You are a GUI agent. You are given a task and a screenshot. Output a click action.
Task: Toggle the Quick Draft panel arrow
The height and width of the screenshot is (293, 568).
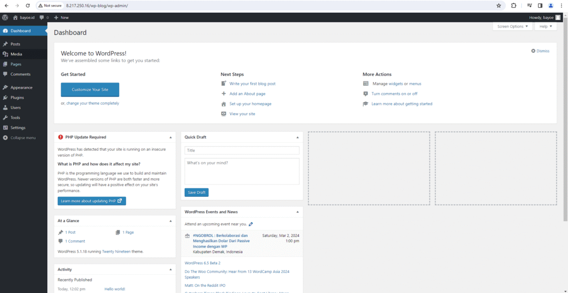[x=297, y=137]
